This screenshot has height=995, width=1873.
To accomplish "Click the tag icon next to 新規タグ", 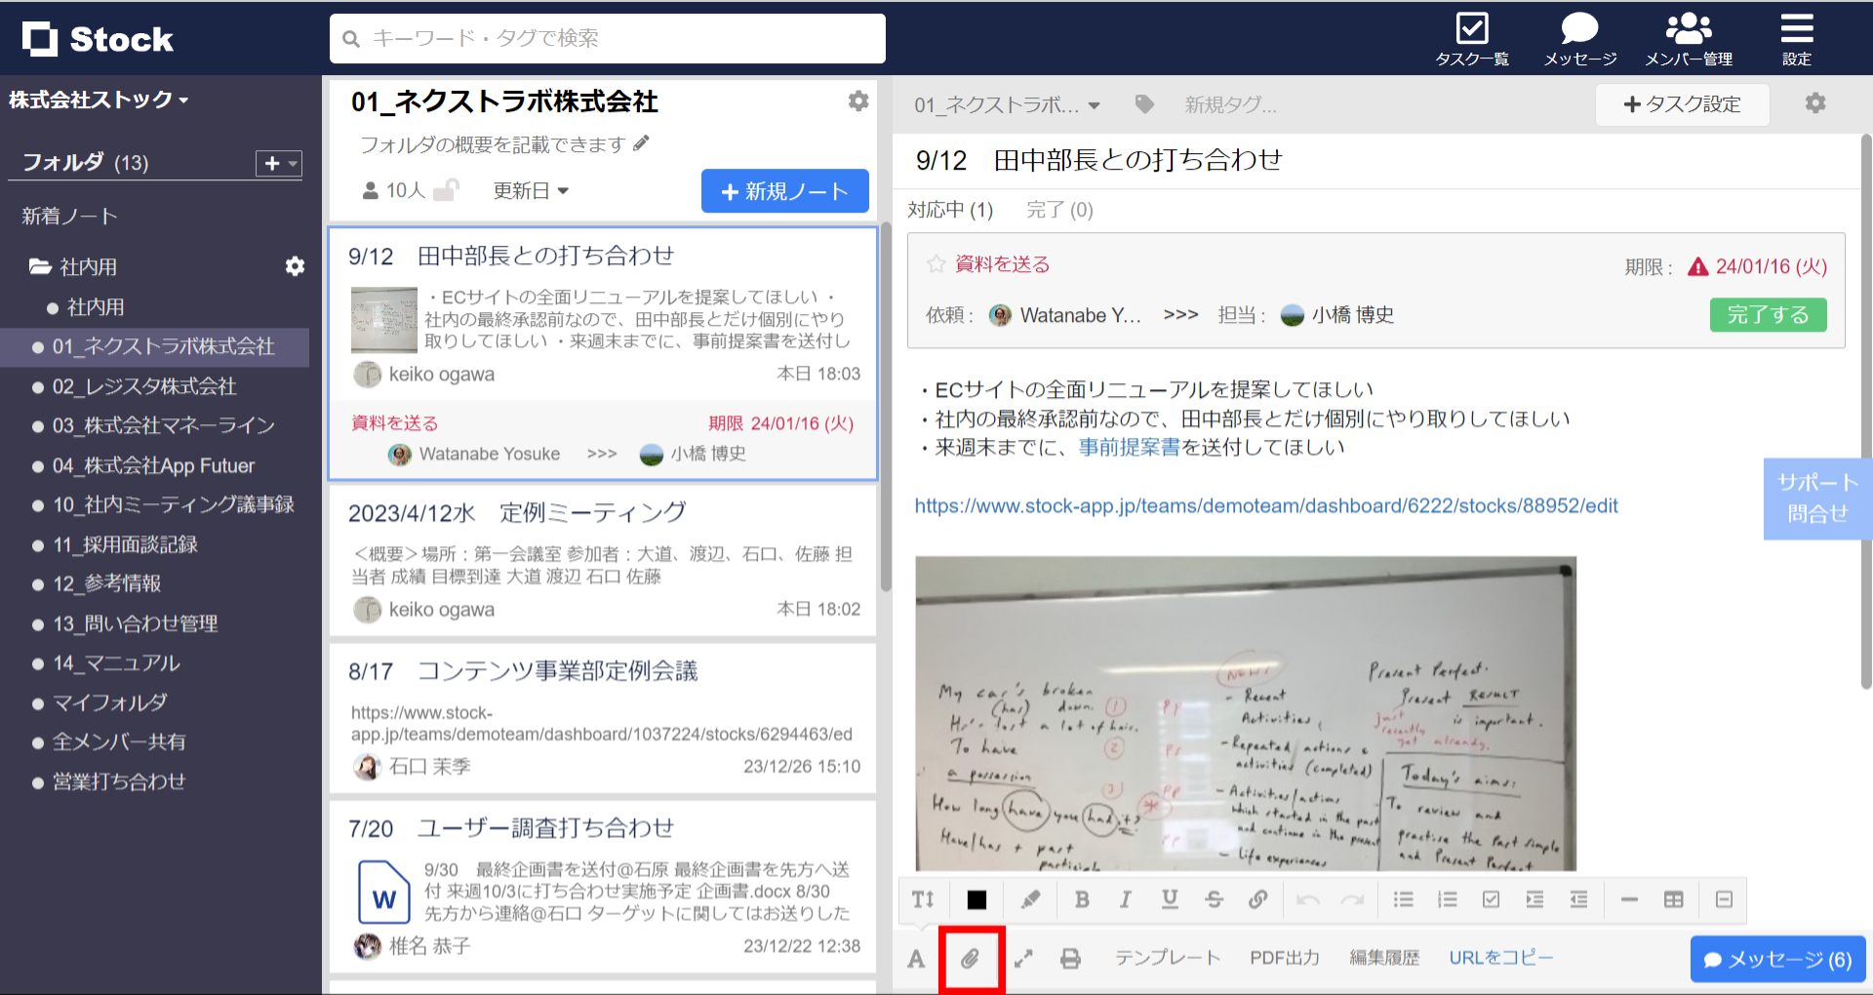I will point(1143,104).
